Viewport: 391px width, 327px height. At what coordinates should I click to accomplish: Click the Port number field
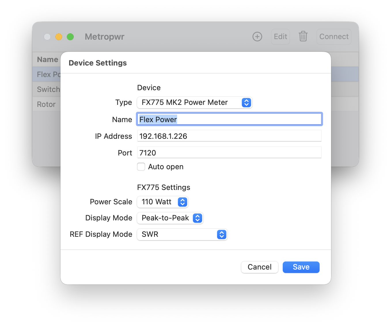[229, 153]
